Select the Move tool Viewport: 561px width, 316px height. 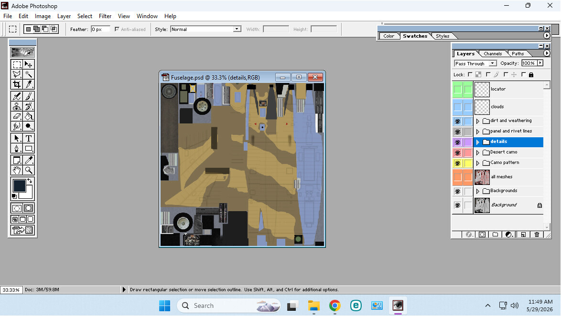pyautogui.click(x=29, y=64)
